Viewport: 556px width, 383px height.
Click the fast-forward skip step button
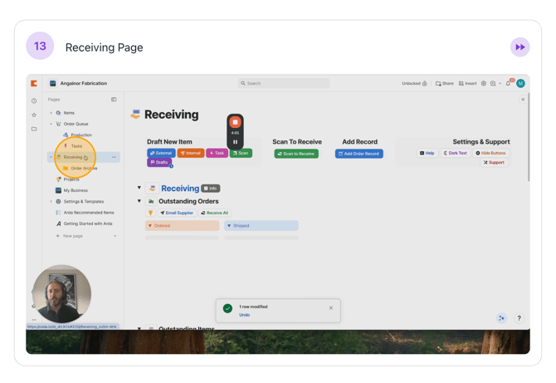click(519, 47)
